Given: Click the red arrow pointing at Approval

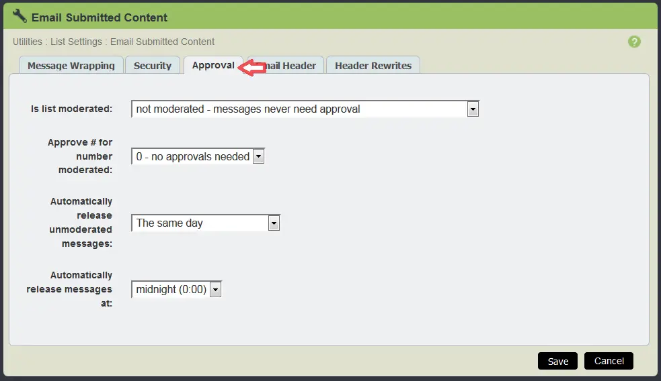Looking at the screenshot, I should (252, 68).
